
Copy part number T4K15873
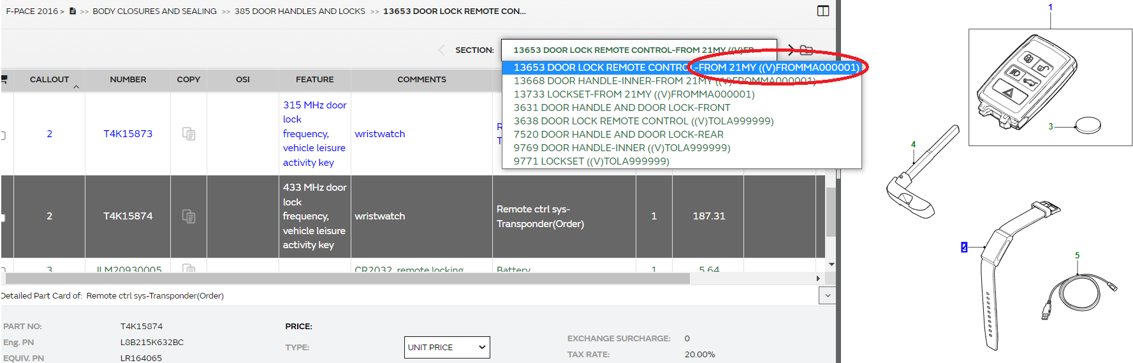tap(188, 134)
